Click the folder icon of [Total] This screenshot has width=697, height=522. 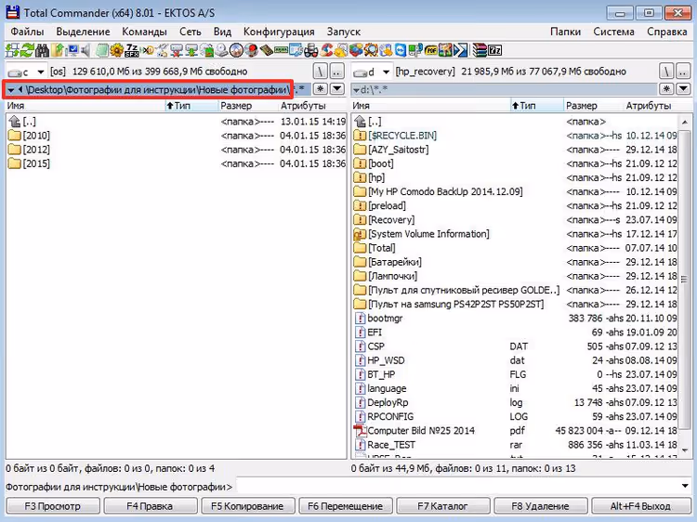pos(360,248)
